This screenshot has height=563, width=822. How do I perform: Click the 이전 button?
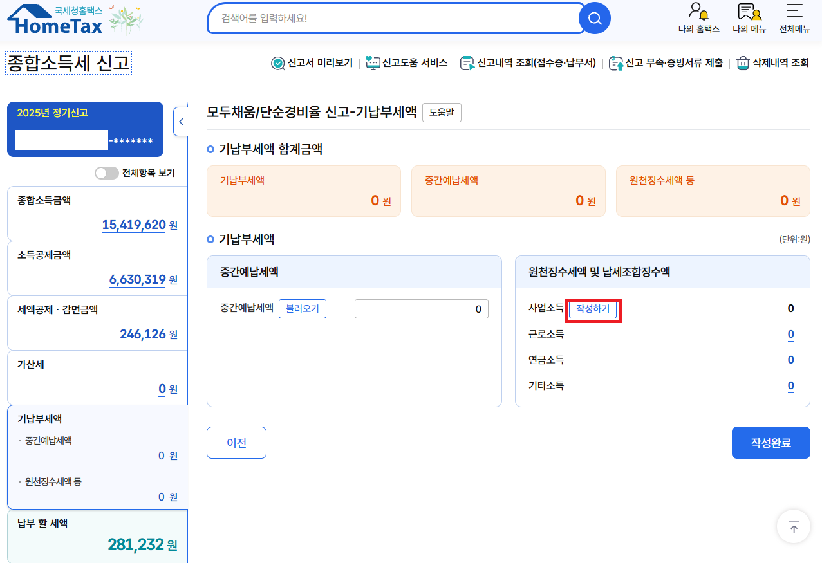(x=236, y=443)
